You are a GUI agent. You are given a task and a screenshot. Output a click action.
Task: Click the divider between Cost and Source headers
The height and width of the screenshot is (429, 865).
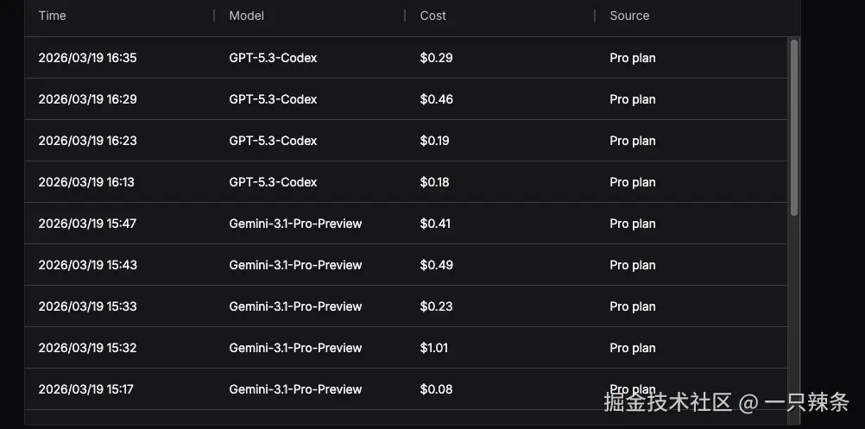pyautogui.click(x=595, y=16)
